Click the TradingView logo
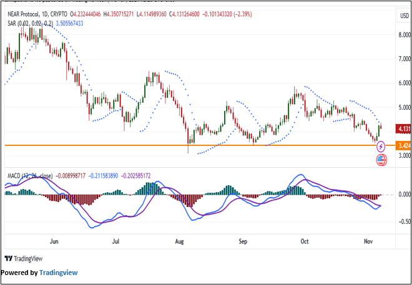The width and height of the screenshot is (412, 285). tap(24, 258)
